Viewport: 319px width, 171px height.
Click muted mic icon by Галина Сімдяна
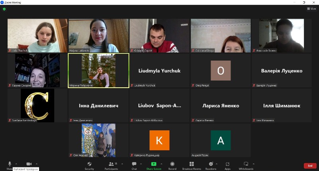point(10,85)
